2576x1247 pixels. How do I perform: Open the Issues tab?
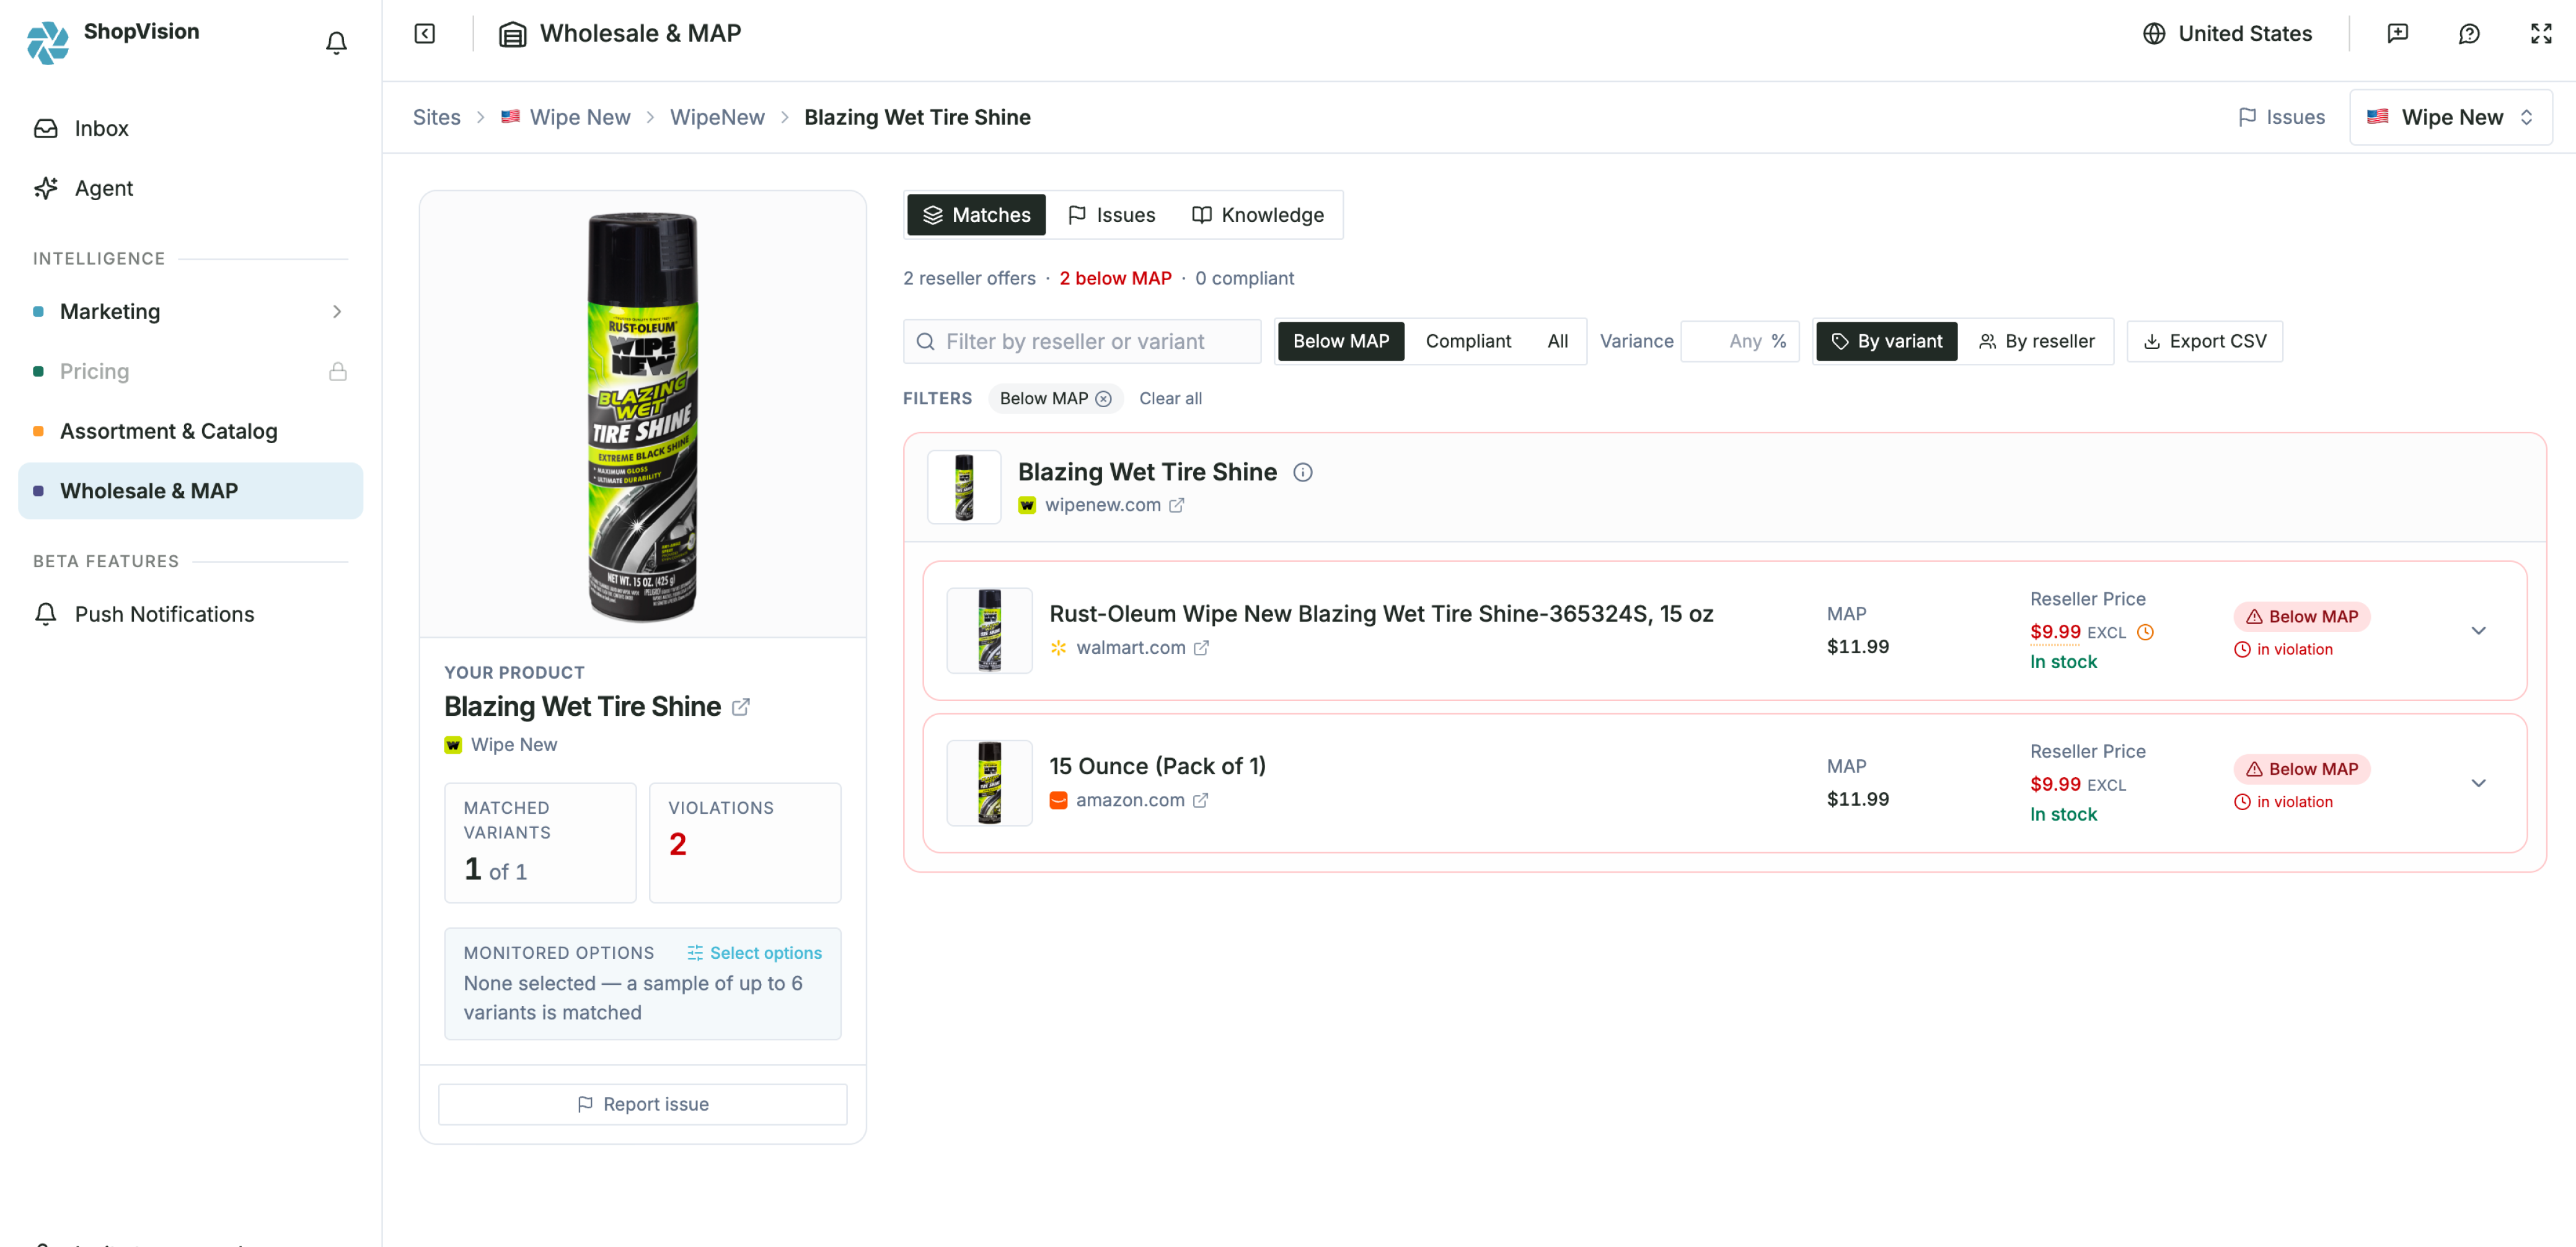(x=1111, y=215)
